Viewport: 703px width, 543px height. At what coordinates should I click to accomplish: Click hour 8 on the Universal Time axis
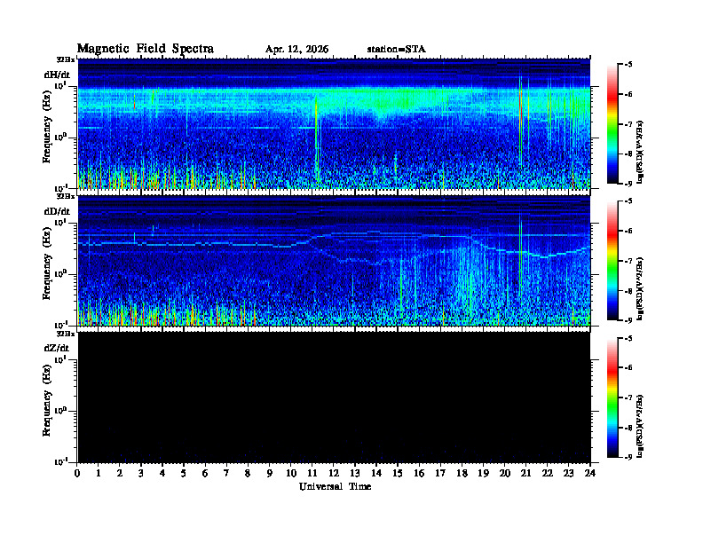click(x=248, y=473)
